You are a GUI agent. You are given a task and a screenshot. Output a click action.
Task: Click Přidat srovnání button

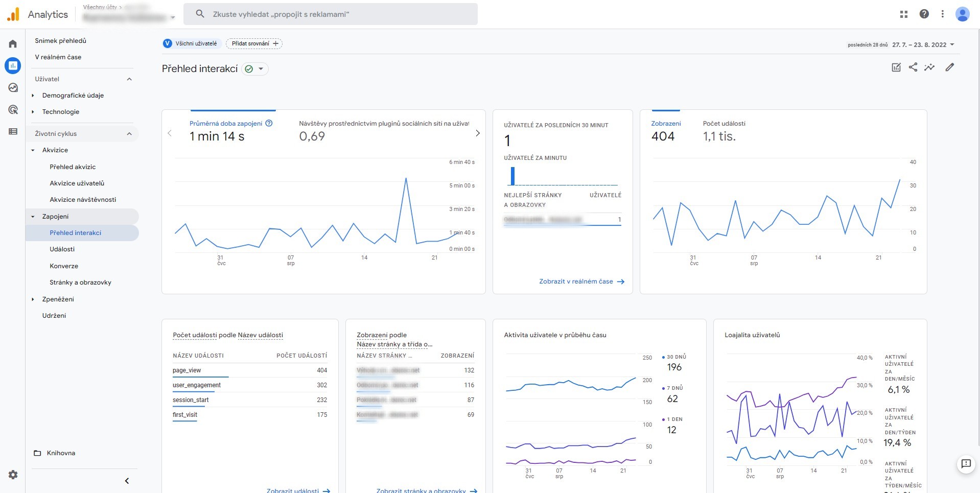(x=254, y=43)
